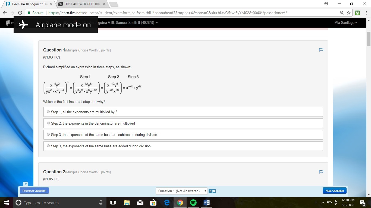Open Spotify from the taskbar
Viewport: 371px width, 208px height.
(193, 203)
